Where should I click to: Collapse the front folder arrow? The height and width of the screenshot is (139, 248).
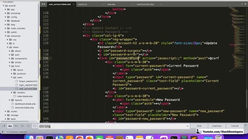[x=10, y=66]
